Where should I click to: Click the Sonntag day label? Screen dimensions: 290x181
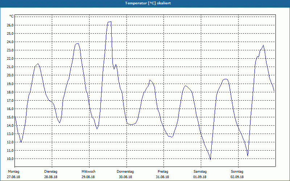237,172
